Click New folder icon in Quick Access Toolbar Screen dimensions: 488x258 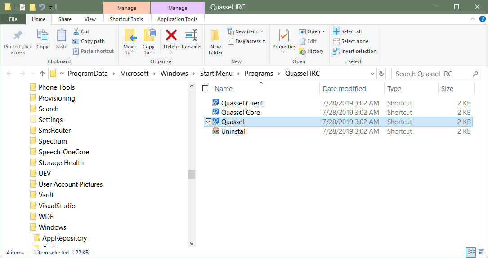pos(32,7)
